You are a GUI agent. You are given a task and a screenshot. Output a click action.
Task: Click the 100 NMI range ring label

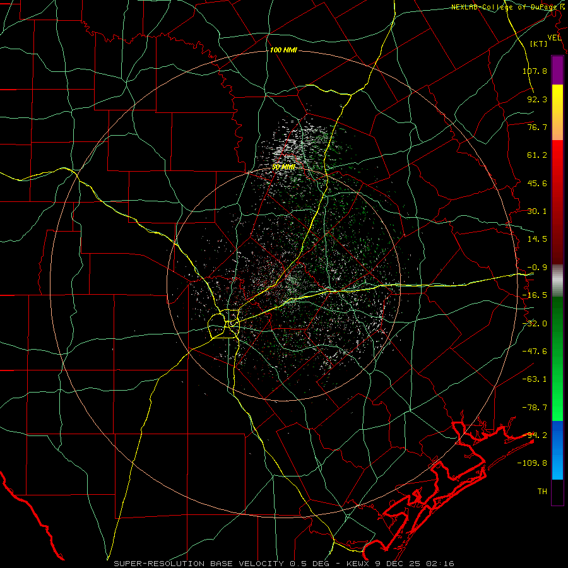point(283,50)
